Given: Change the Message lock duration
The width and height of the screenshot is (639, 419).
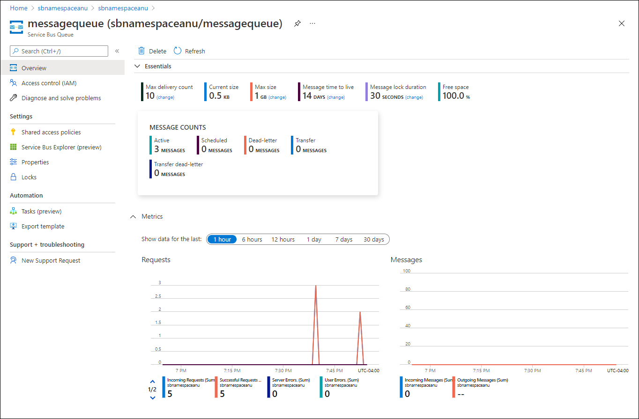Looking at the screenshot, I should 414,97.
